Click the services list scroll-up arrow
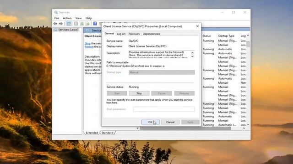Viewport: 293px width, 164px height. pyautogui.click(x=248, y=36)
